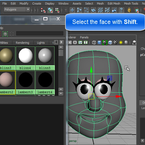Screen dimensions: 145x145
Task: Enable wireframe display icon in viewport
Action: pyautogui.click(x=94, y=42)
